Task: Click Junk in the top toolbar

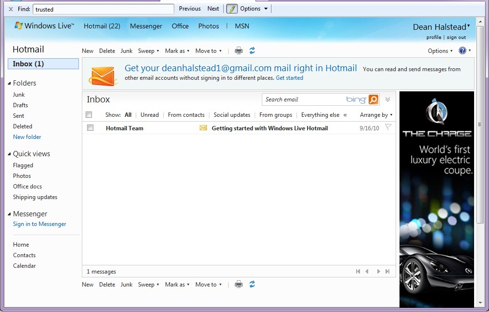Action: click(126, 51)
